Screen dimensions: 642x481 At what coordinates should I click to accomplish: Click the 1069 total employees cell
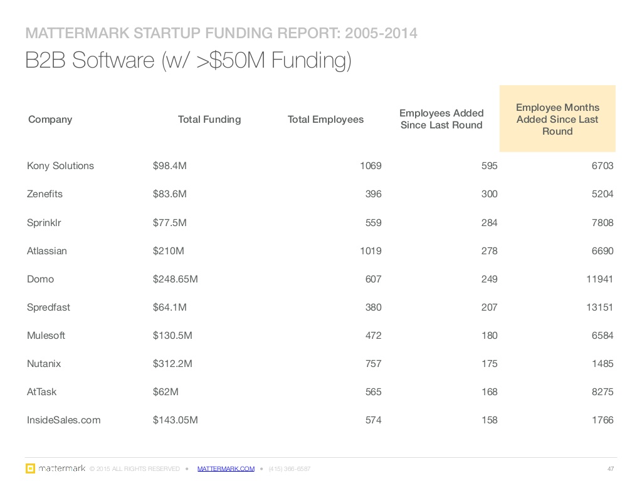point(371,165)
